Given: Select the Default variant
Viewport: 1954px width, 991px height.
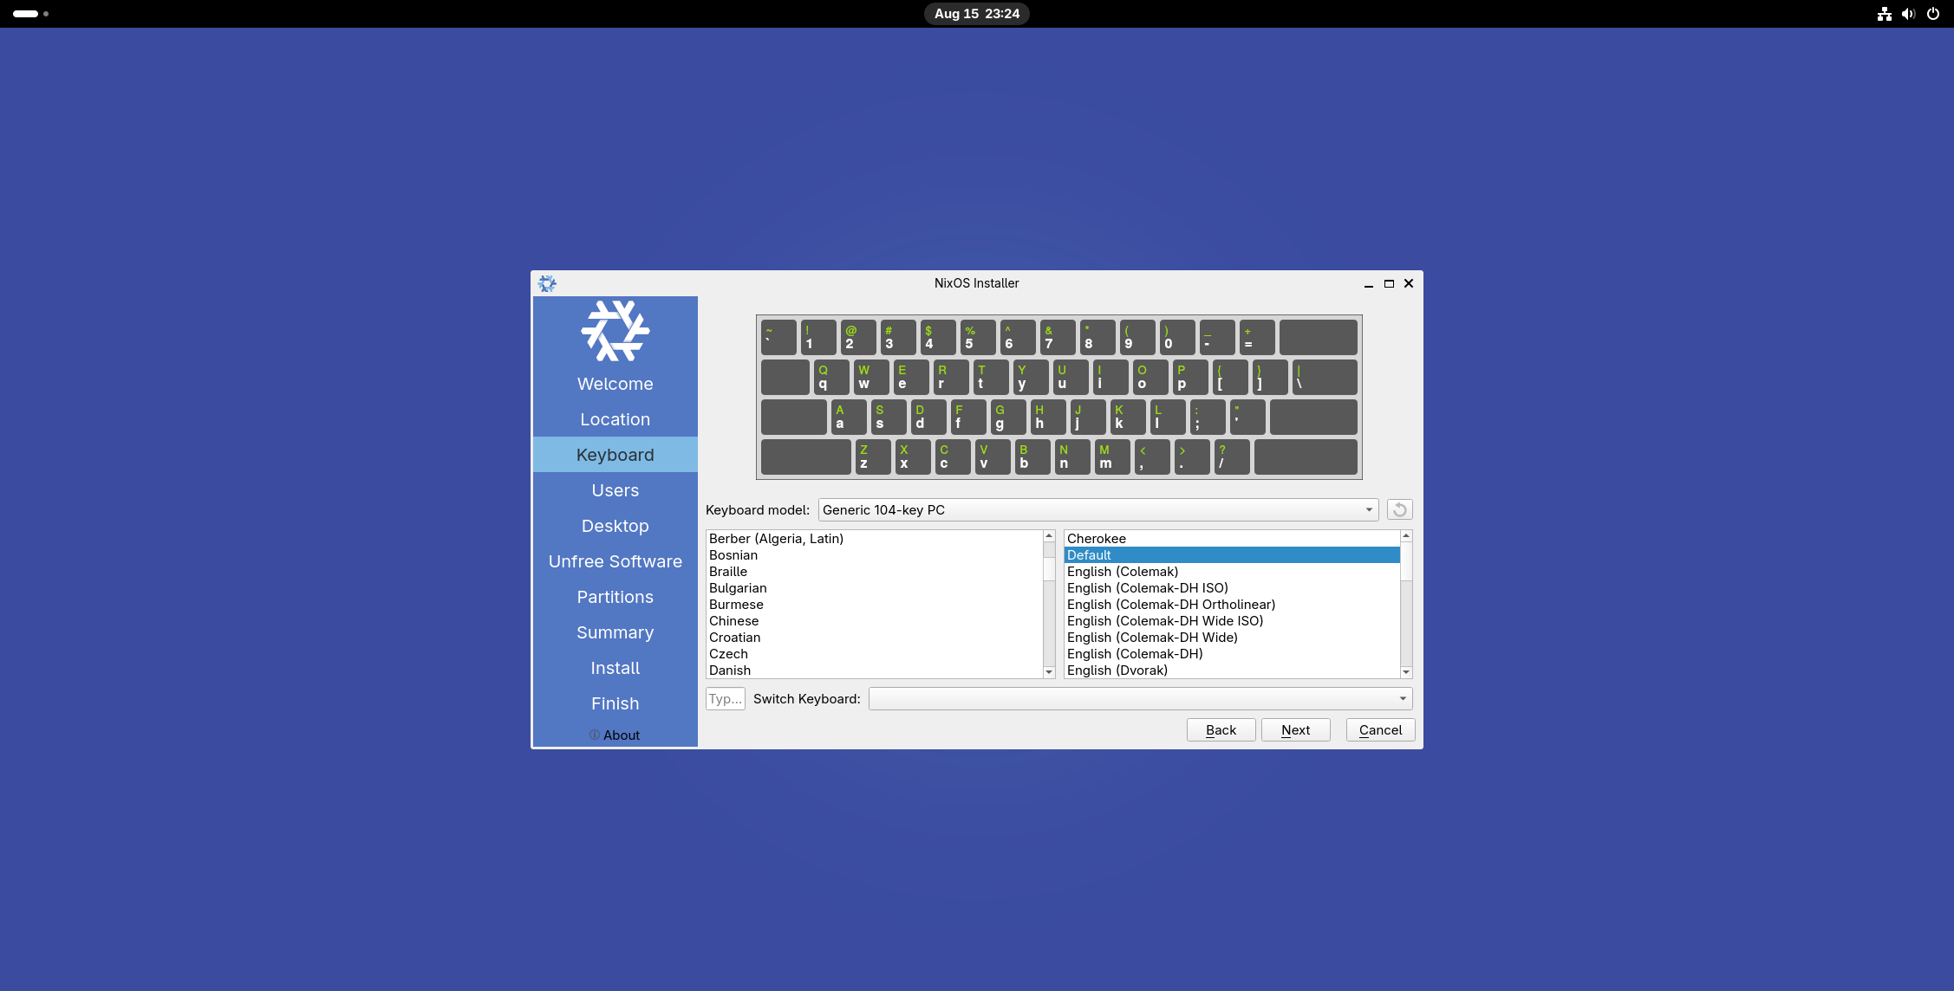Looking at the screenshot, I should tap(1232, 555).
